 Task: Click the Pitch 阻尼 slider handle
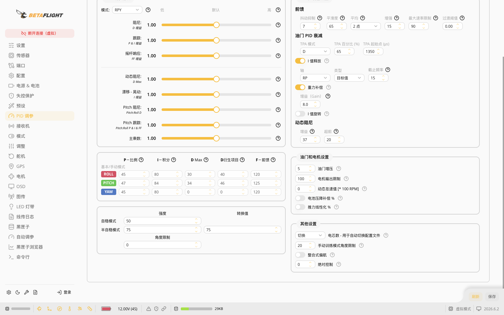coord(216,110)
